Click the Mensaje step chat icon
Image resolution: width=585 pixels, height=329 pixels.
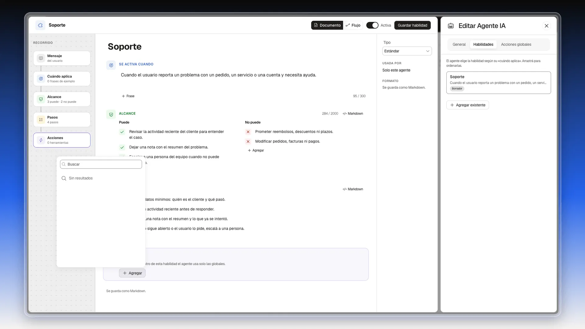pyautogui.click(x=41, y=58)
